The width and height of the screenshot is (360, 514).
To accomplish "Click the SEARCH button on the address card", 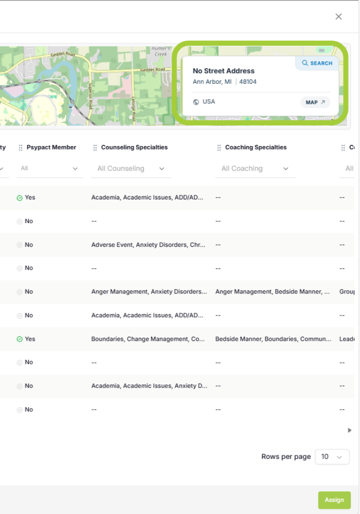I will (317, 63).
